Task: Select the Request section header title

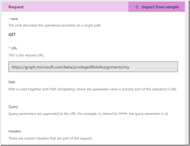Action: [x=16, y=7]
